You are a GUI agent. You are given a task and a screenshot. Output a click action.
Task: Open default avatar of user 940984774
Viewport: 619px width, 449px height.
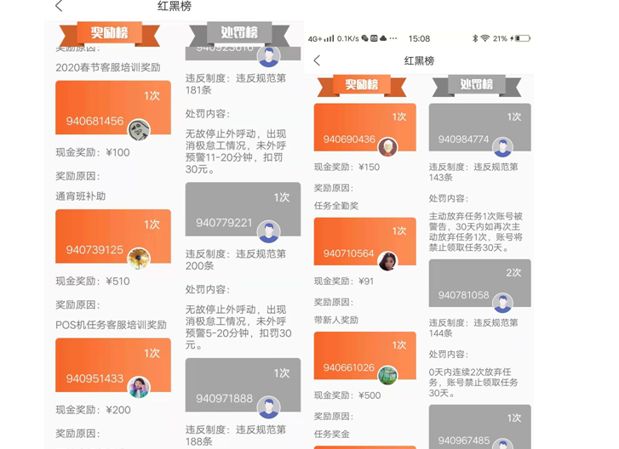click(x=503, y=147)
